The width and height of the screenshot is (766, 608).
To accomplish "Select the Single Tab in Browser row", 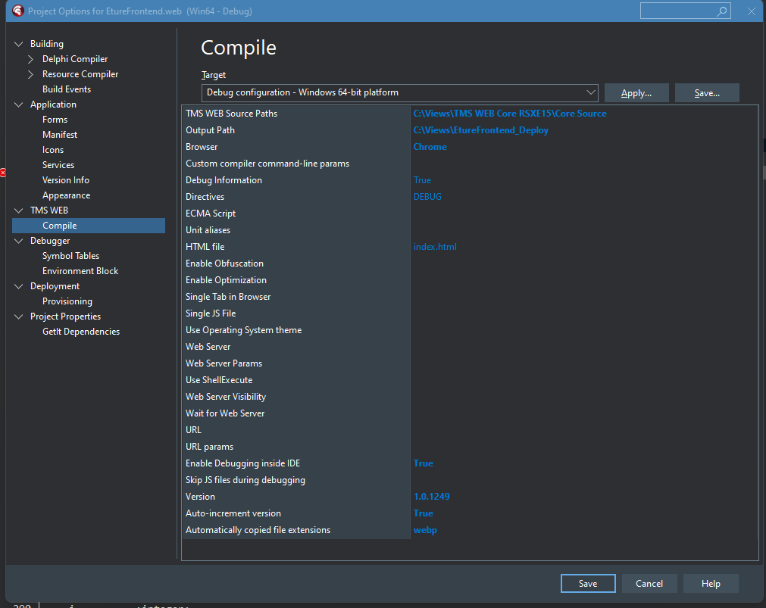I will (x=470, y=297).
